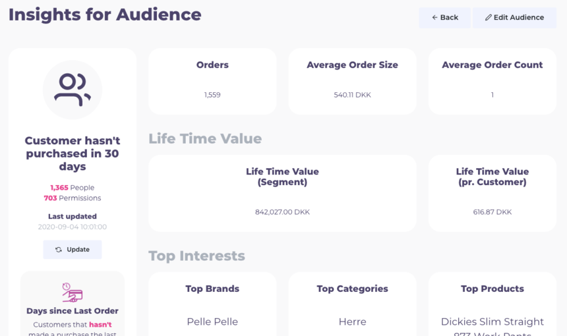Select the Orders card
The image size is (567, 336).
pos(212,81)
